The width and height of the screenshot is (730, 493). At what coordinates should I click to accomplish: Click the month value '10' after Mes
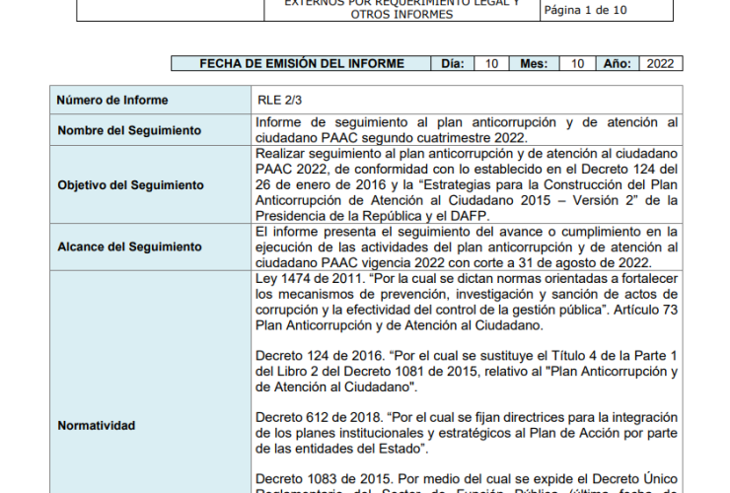pyautogui.click(x=577, y=63)
